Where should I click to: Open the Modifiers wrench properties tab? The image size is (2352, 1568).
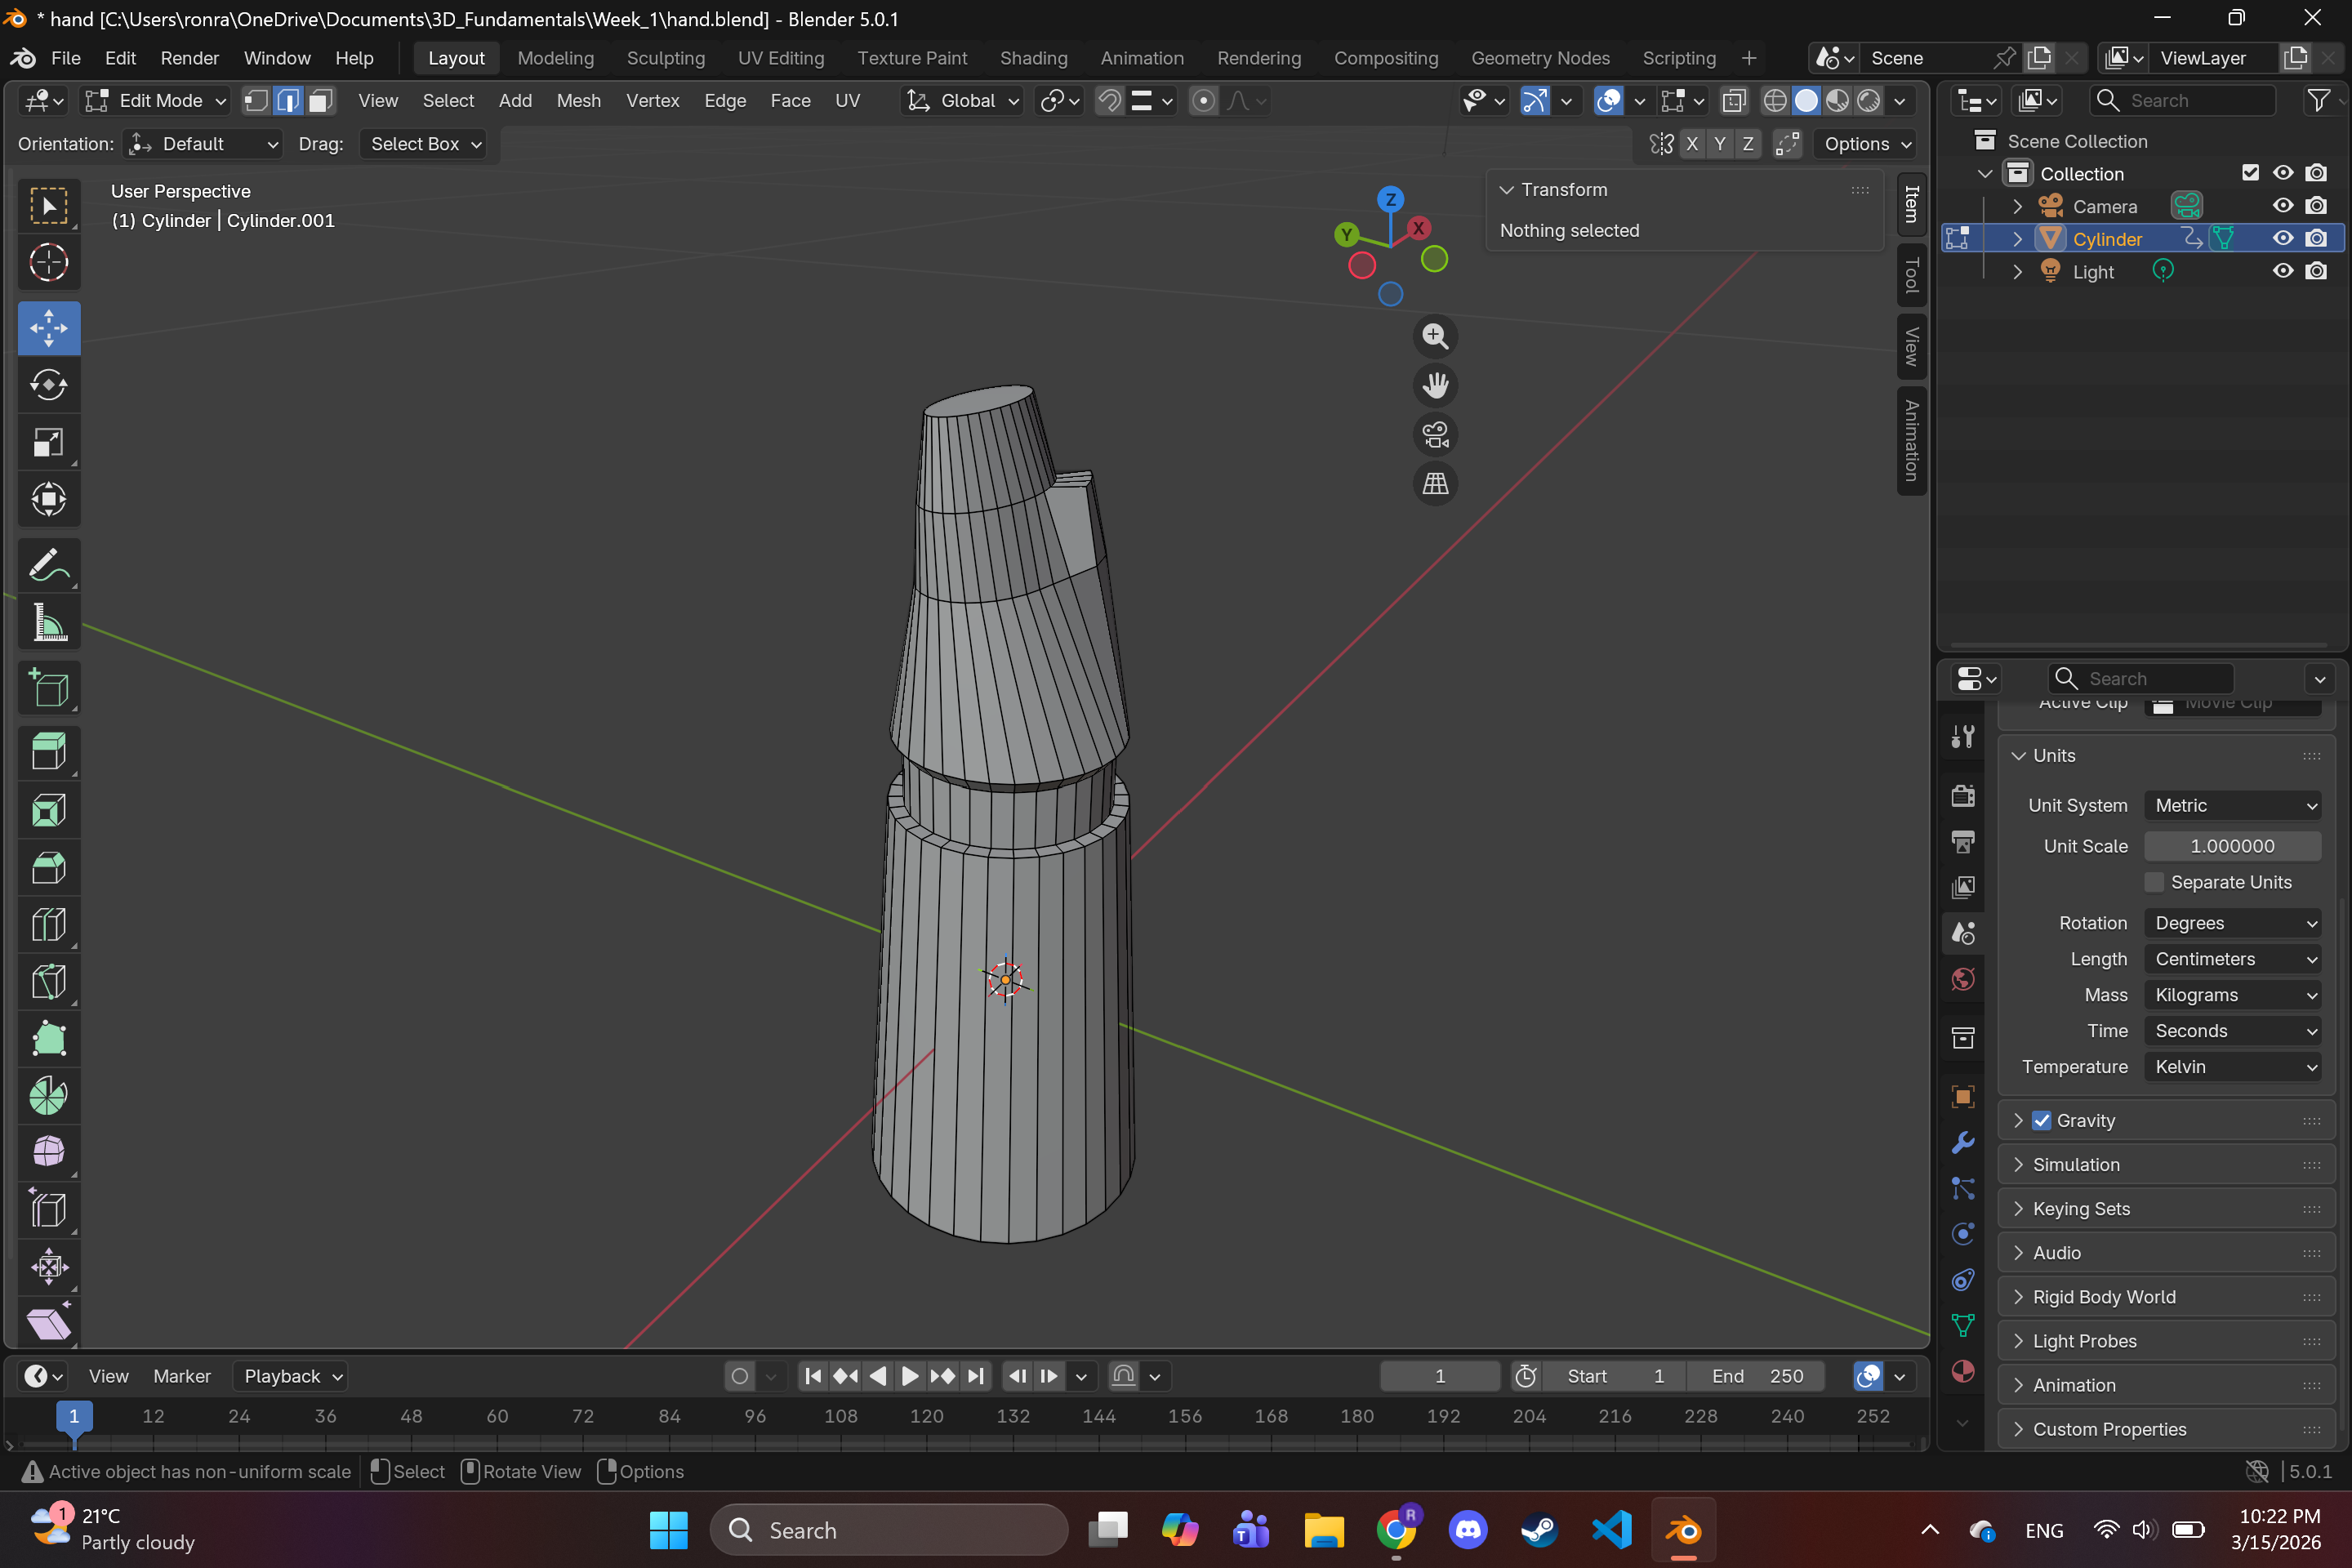tap(1963, 1142)
